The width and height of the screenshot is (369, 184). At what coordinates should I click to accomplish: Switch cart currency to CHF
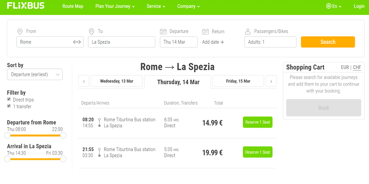[x=357, y=67]
